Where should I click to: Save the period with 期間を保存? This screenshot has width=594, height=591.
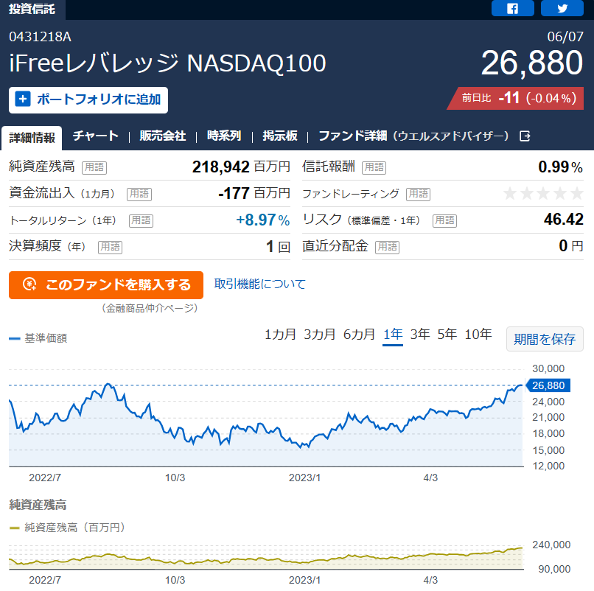pos(545,339)
